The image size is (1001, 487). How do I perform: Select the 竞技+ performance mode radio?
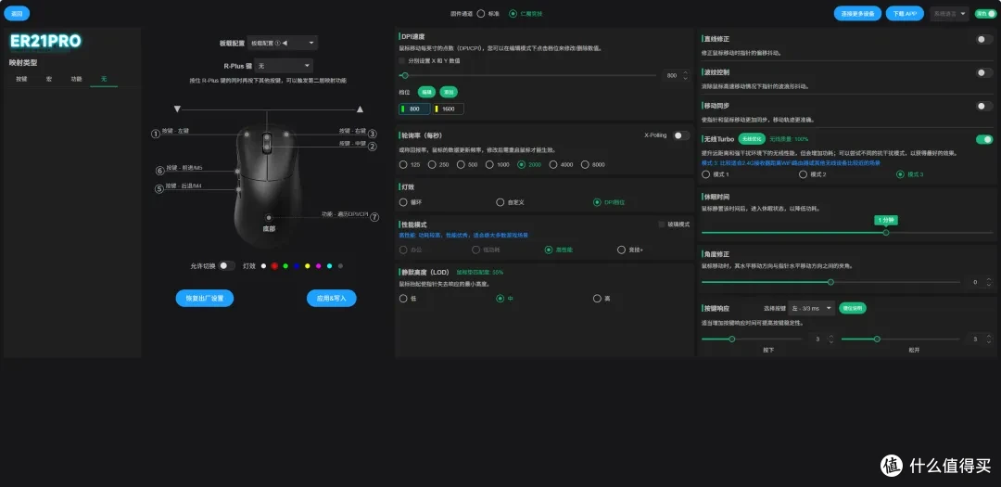click(621, 250)
